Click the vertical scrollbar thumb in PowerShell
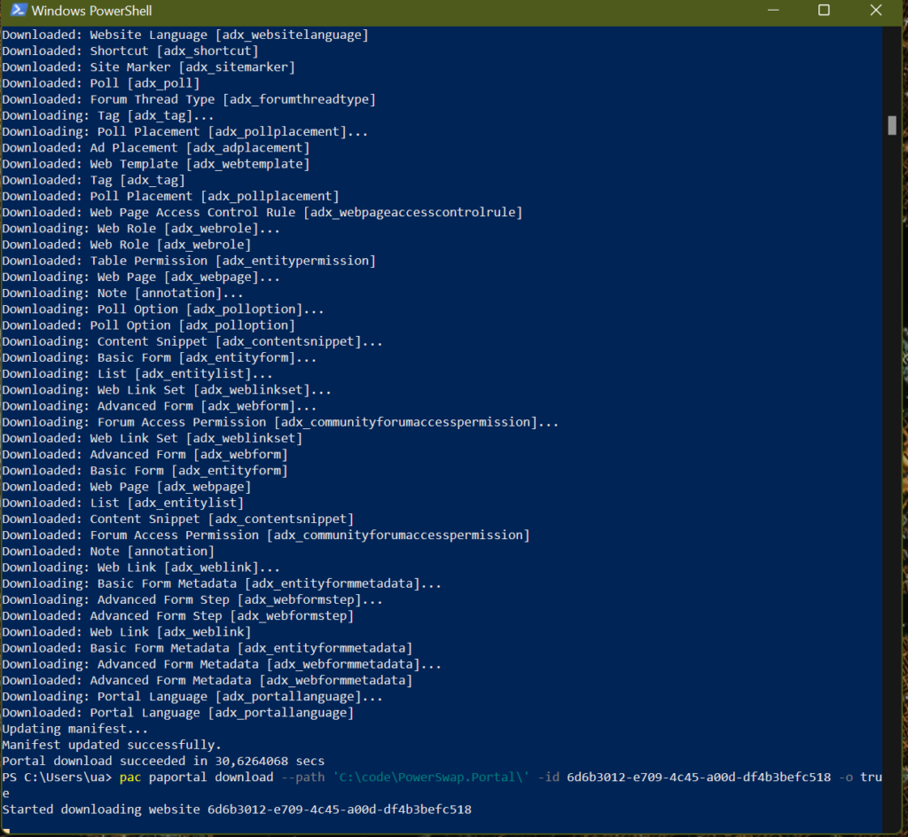This screenshot has width=908, height=837. [892, 125]
